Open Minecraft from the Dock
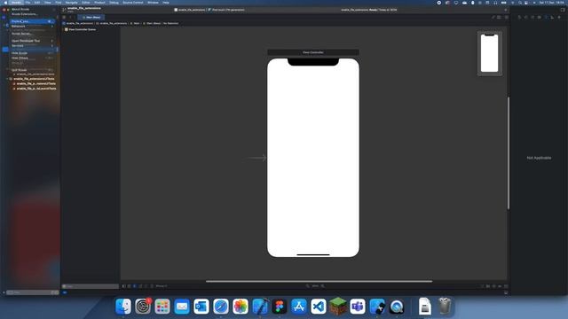This screenshot has width=568, height=319. (x=338, y=307)
